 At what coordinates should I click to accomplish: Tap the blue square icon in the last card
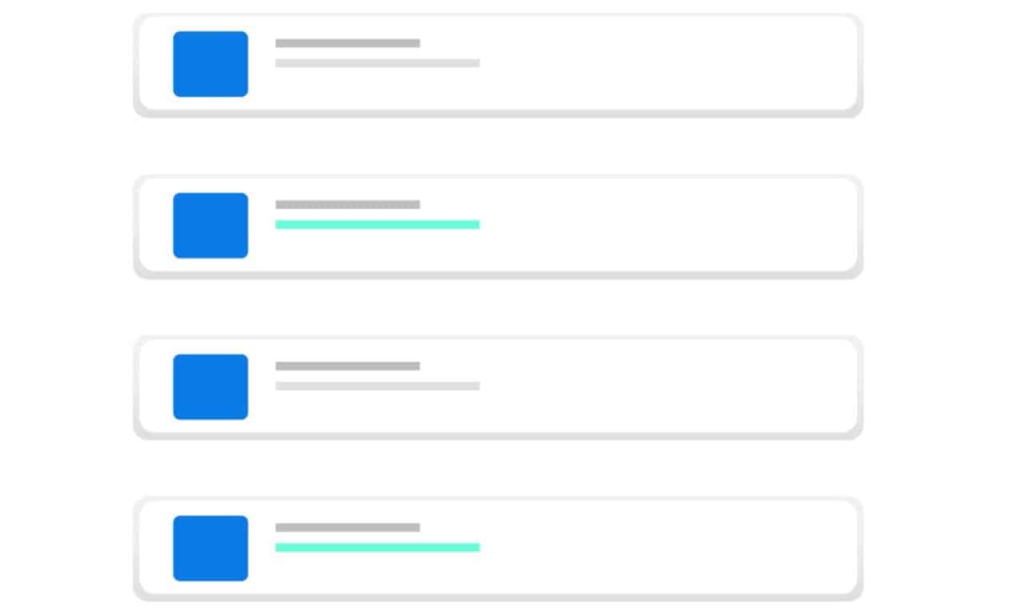(x=210, y=548)
